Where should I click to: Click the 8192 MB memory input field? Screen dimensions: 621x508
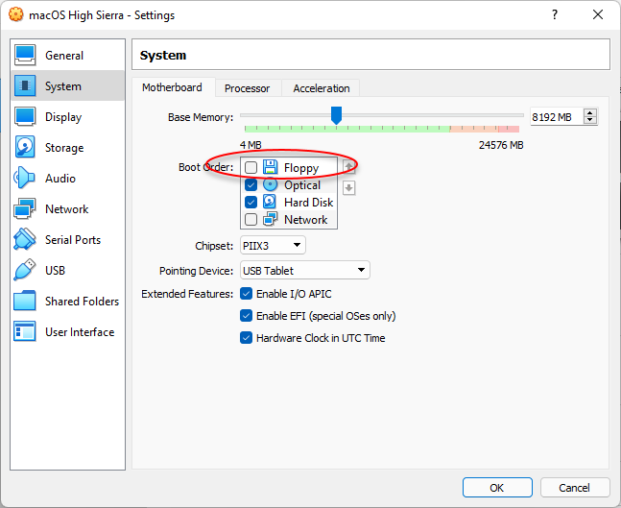click(557, 117)
